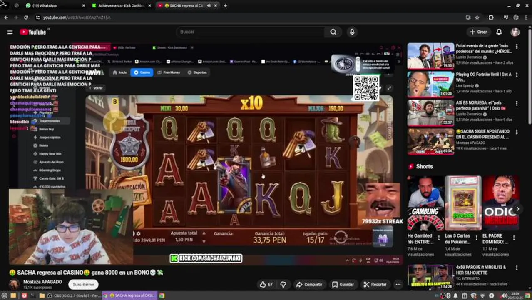Open the browser extensions icon
Screen dimensions: 532x300
tap(491, 17)
